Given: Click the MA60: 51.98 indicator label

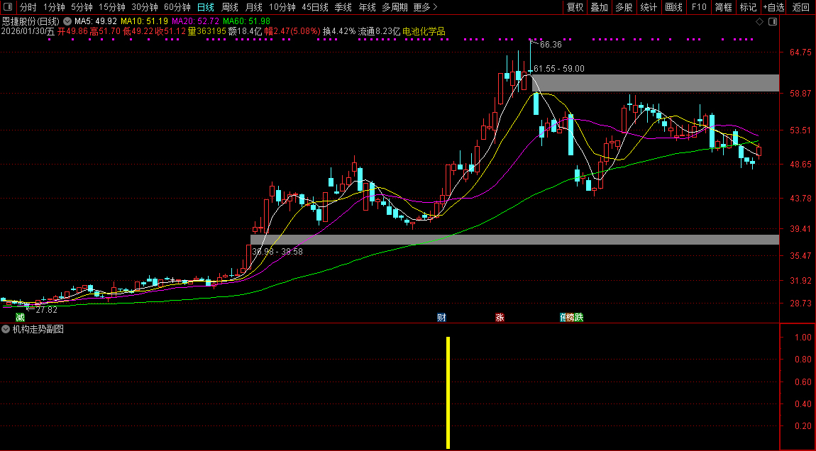Looking at the screenshot, I should 246,22.
